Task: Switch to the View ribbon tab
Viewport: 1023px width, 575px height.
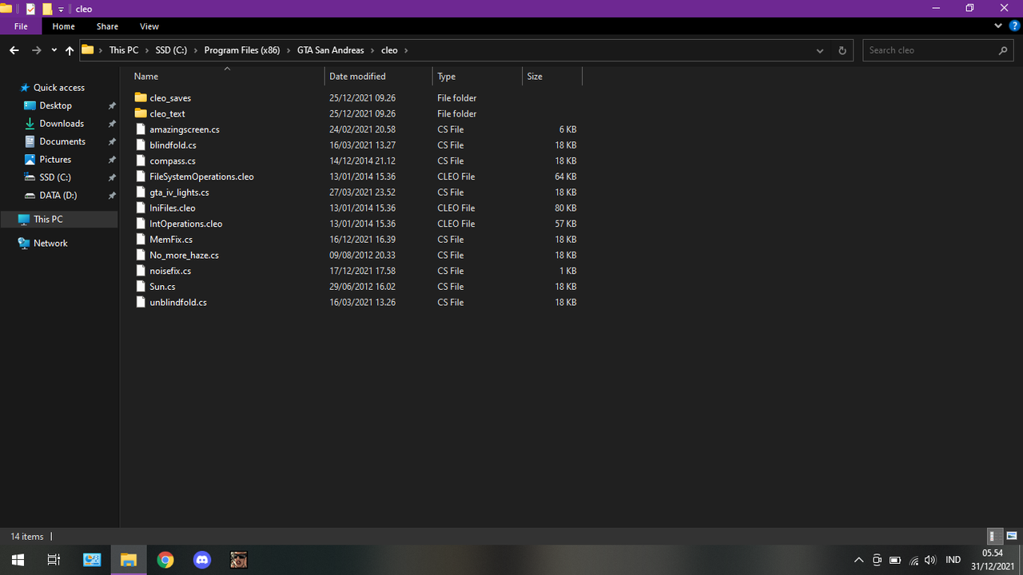Action: point(149,26)
